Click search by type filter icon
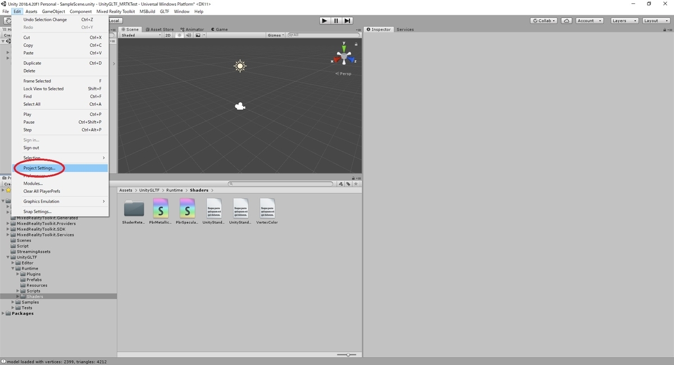This screenshot has width=674, height=365. click(341, 184)
